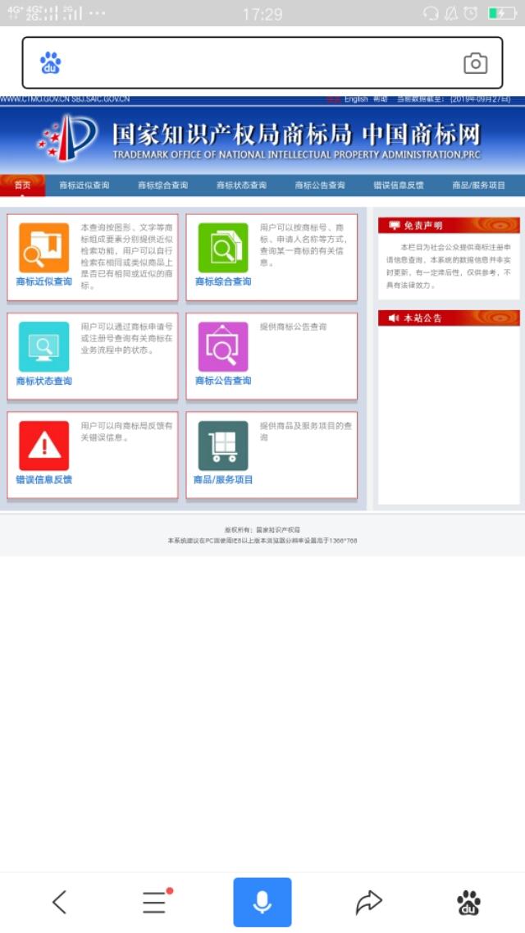Open the 商标公告查询 card link

pyautogui.click(x=223, y=381)
